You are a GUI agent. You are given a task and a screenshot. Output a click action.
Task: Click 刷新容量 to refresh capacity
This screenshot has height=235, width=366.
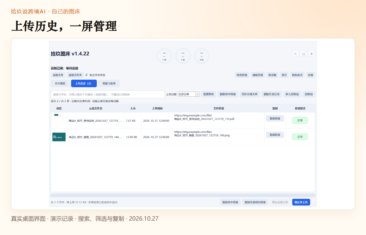tap(258, 75)
